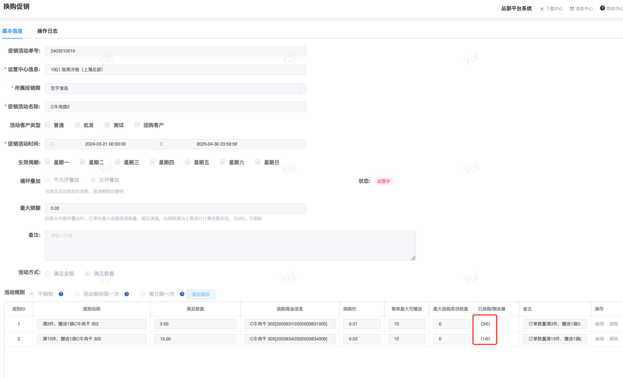The height and width of the screenshot is (378, 623).
Task: Click rule 2 满足数量 field 15.00
Action: tap(195, 339)
